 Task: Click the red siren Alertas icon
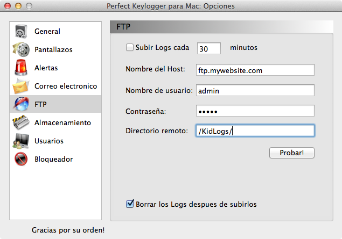point(21,68)
